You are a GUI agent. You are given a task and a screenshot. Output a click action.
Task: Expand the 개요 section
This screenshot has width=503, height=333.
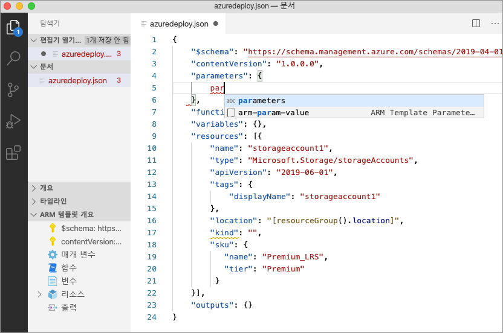click(x=34, y=188)
